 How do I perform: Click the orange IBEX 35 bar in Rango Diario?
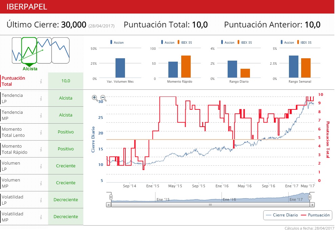245,73
